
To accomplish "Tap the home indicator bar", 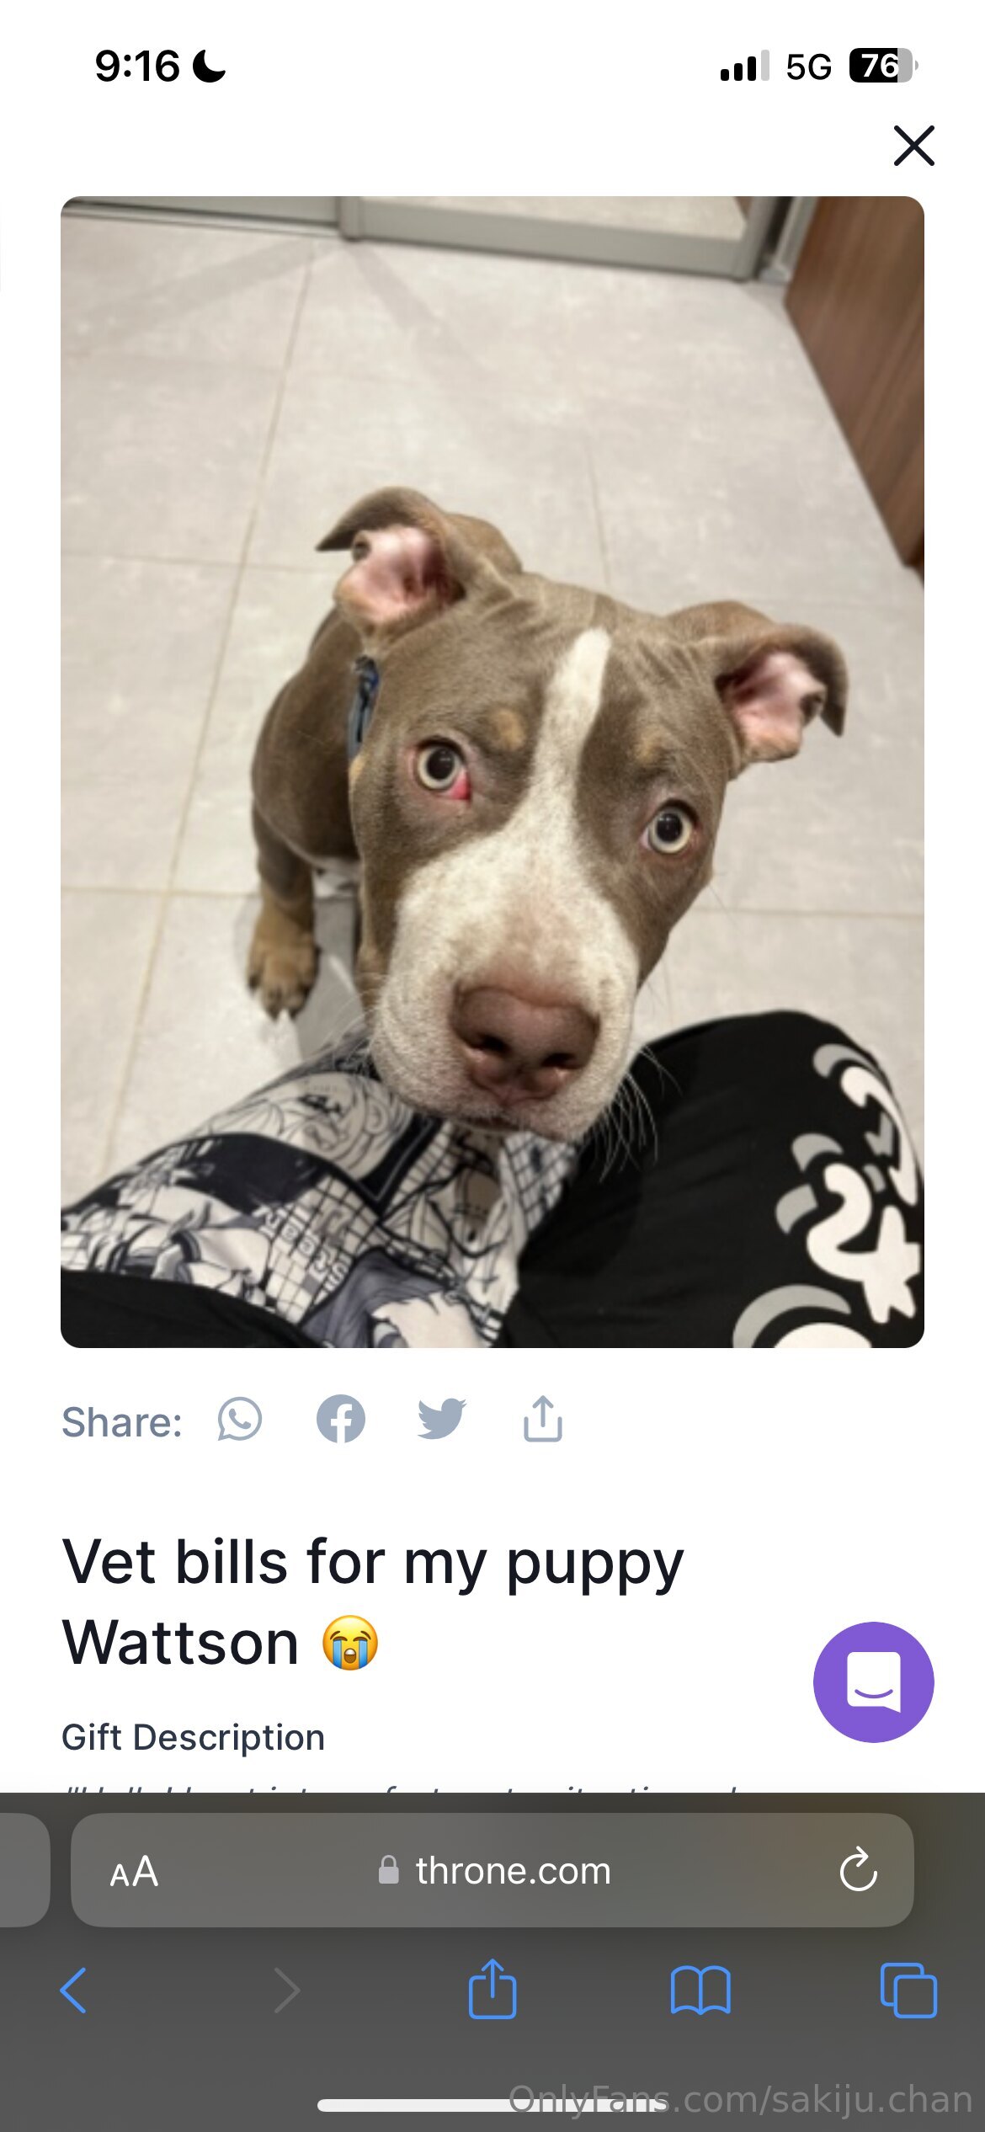I will coord(492,2105).
